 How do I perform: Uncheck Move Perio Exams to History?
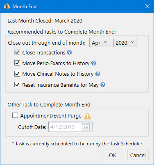(x=17, y=63)
